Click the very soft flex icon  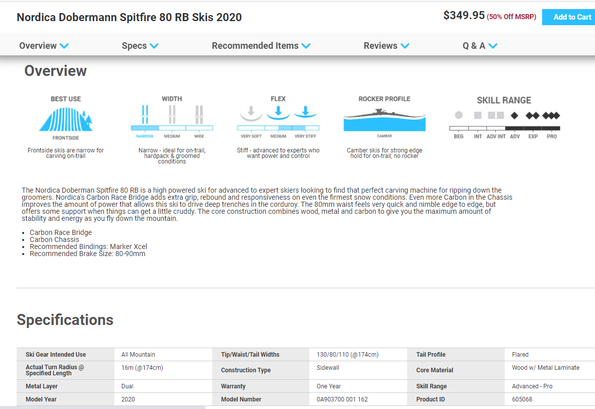pos(251,113)
